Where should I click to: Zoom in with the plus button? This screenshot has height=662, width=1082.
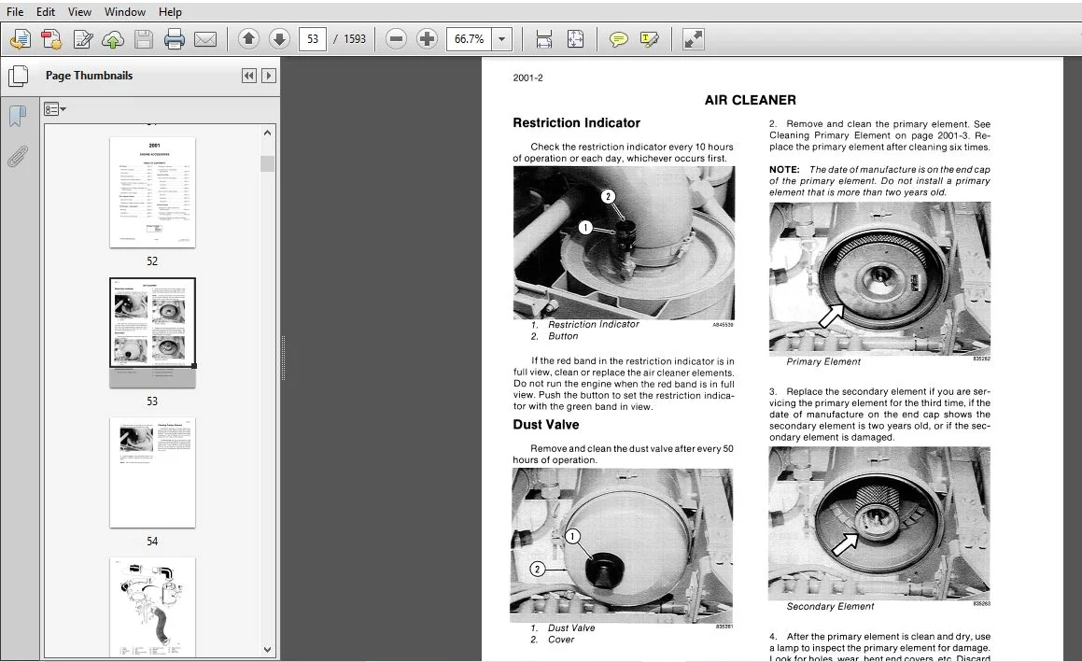[x=427, y=39]
